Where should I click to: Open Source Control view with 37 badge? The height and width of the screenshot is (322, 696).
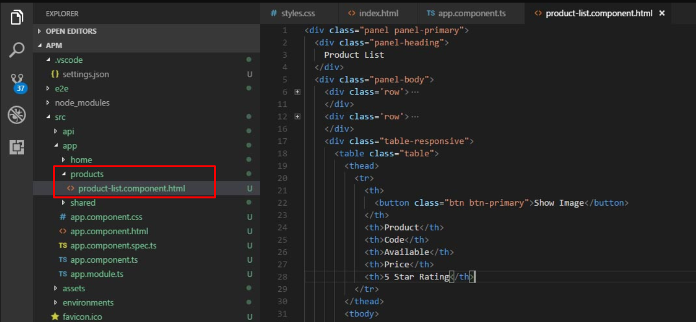[18, 83]
